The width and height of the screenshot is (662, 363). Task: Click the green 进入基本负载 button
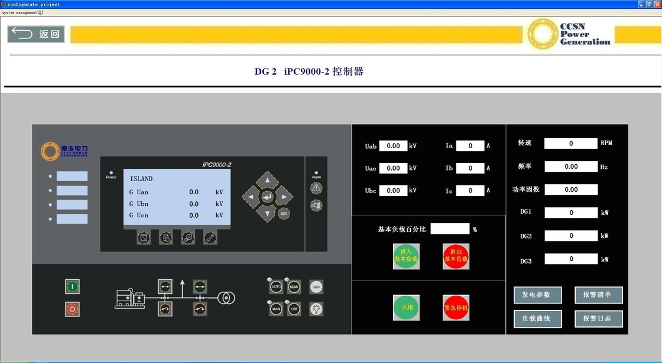pyautogui.click(x=406, y=256)
